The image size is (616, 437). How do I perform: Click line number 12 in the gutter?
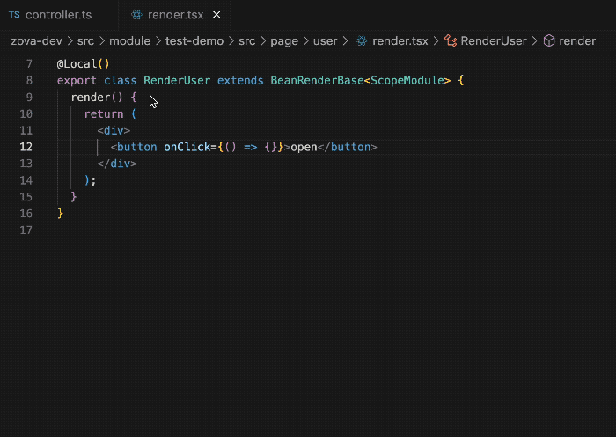(26, 147)
